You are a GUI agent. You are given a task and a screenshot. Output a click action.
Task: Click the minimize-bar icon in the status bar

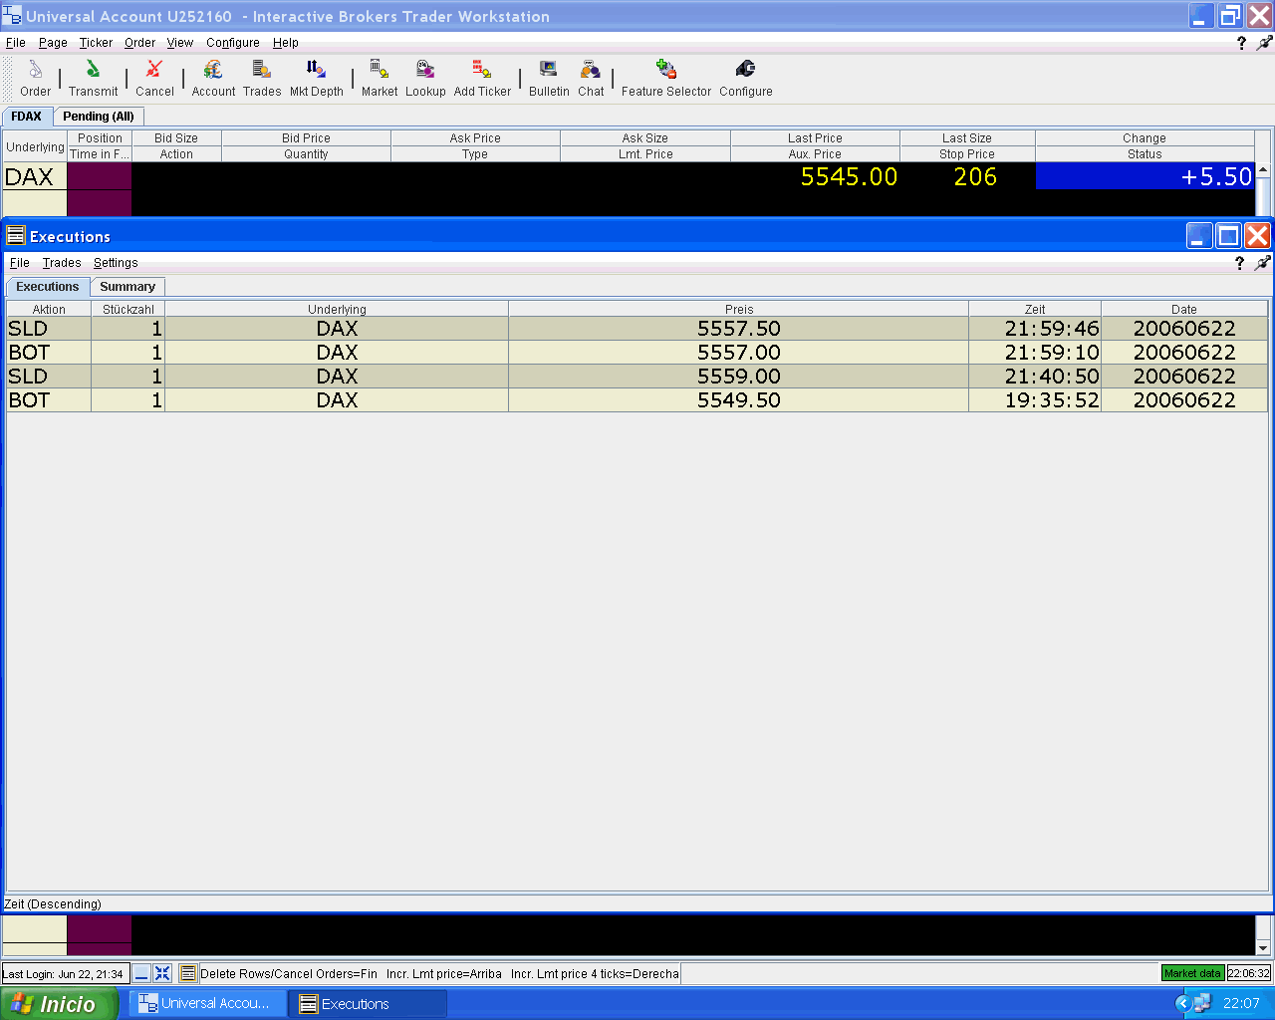(x=141, y=973)
